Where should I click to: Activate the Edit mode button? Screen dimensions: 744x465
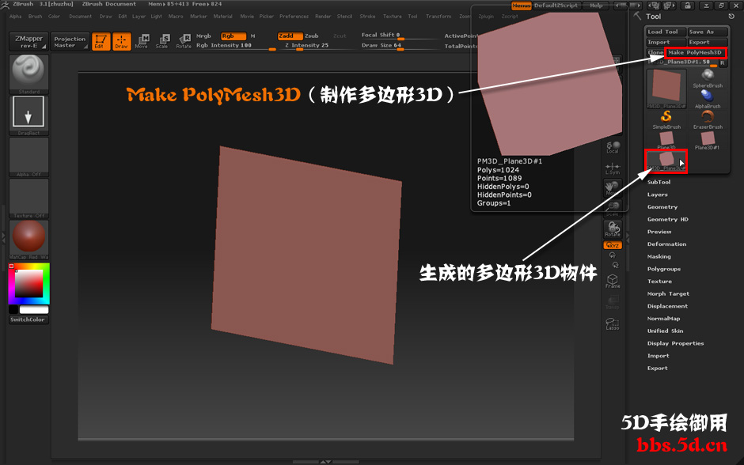pyautogui.click(x=101, y=41)
